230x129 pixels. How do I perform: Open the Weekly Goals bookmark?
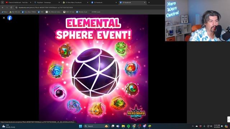82,12
